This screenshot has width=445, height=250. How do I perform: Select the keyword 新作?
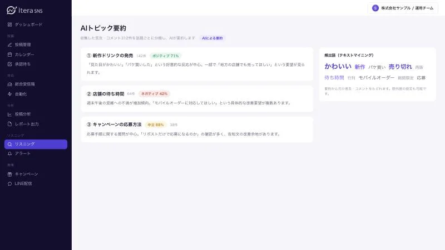click(359, 67)
